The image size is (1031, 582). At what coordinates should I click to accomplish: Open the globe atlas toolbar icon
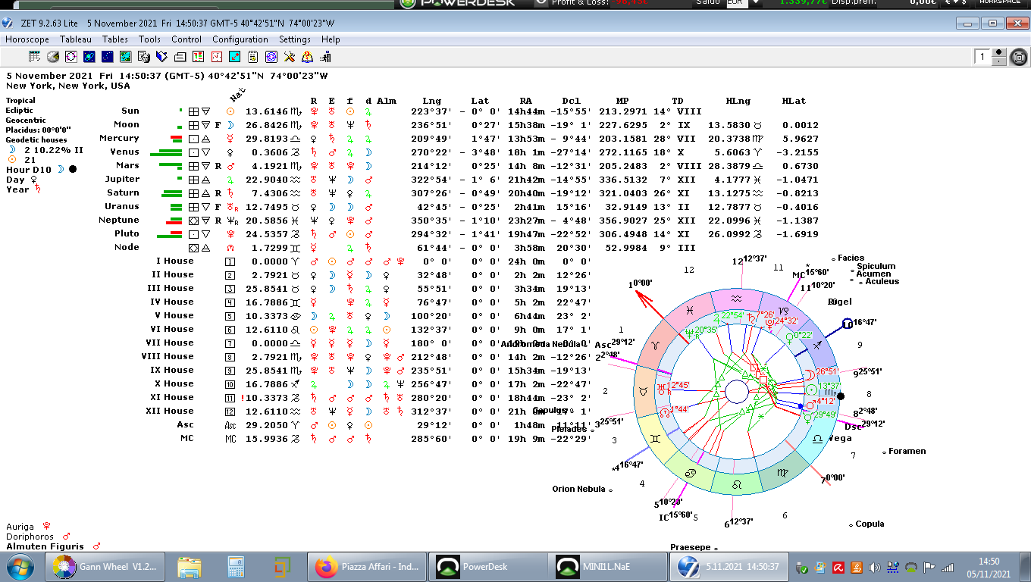(52, 57)
